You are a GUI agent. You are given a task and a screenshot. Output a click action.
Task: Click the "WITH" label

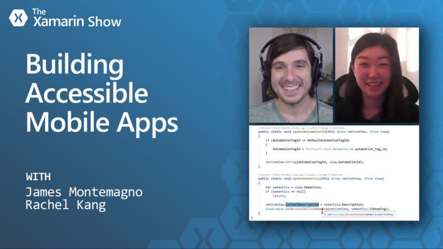38,177
